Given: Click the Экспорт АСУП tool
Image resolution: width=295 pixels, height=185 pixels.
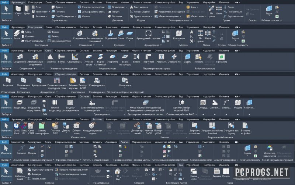Looking at the screenshot, I should (x=83, y=83).
